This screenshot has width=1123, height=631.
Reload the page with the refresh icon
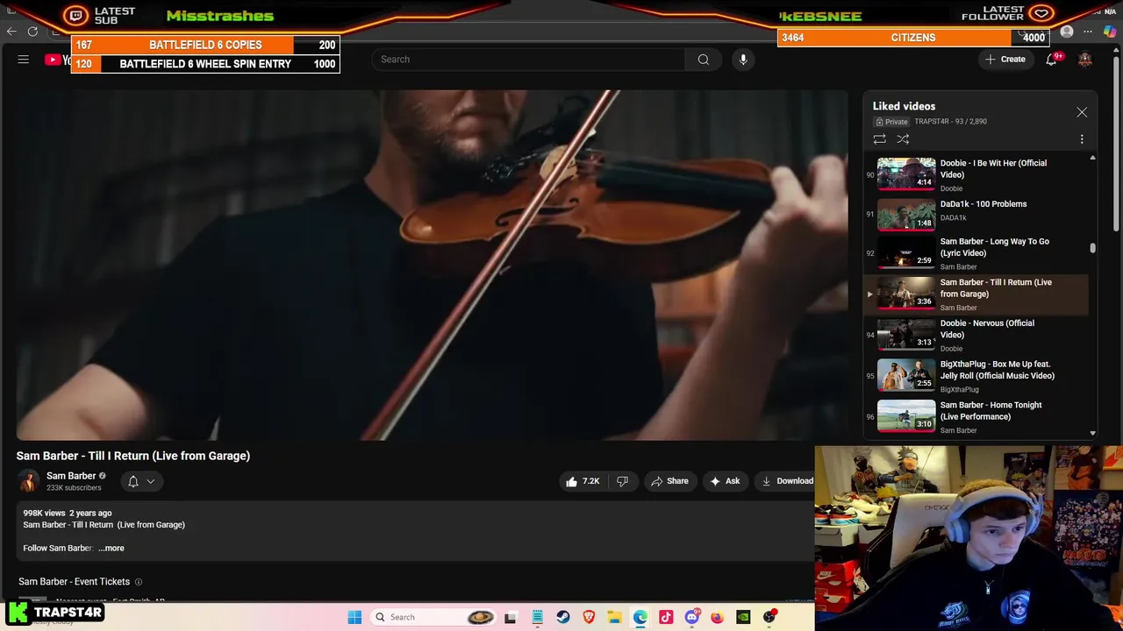pos(32,32)
